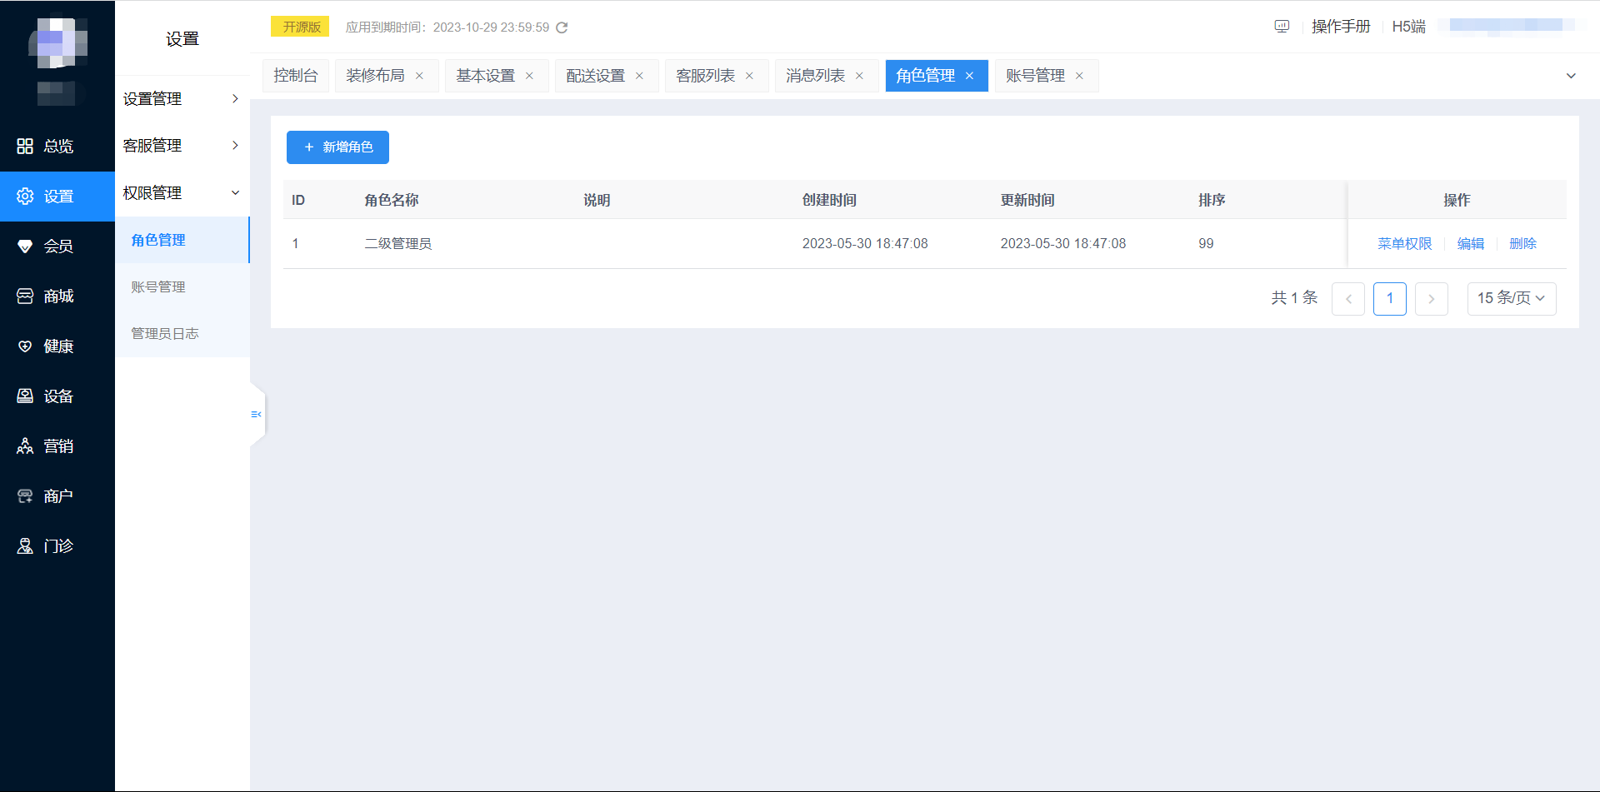Collapse the submenu with the side handle

coord(257,414)
